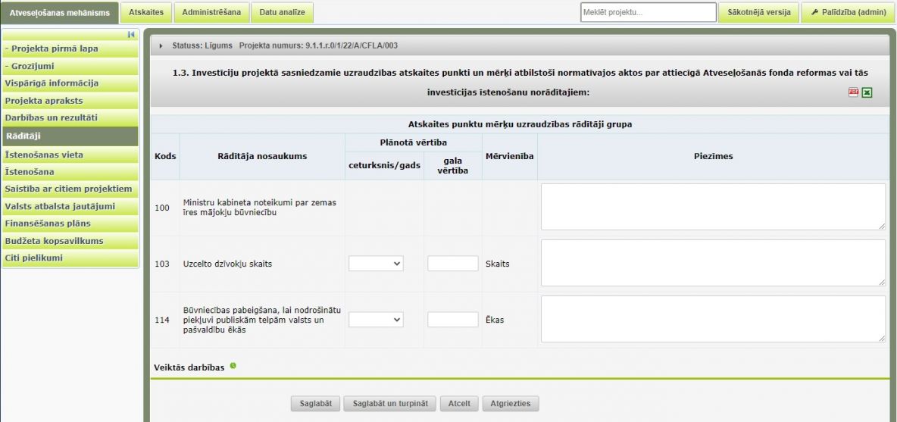The height and width of the screenshot is (422, 897).
Task: Open Palīdzība (admin) help menu
Action: pos(848,12)
